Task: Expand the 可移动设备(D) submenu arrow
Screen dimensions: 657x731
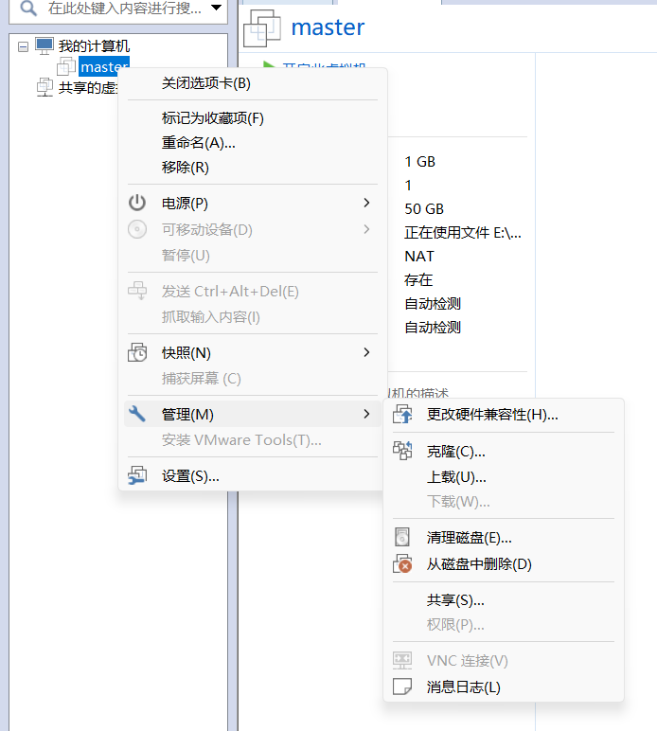Action: click(x=366, y=229)
